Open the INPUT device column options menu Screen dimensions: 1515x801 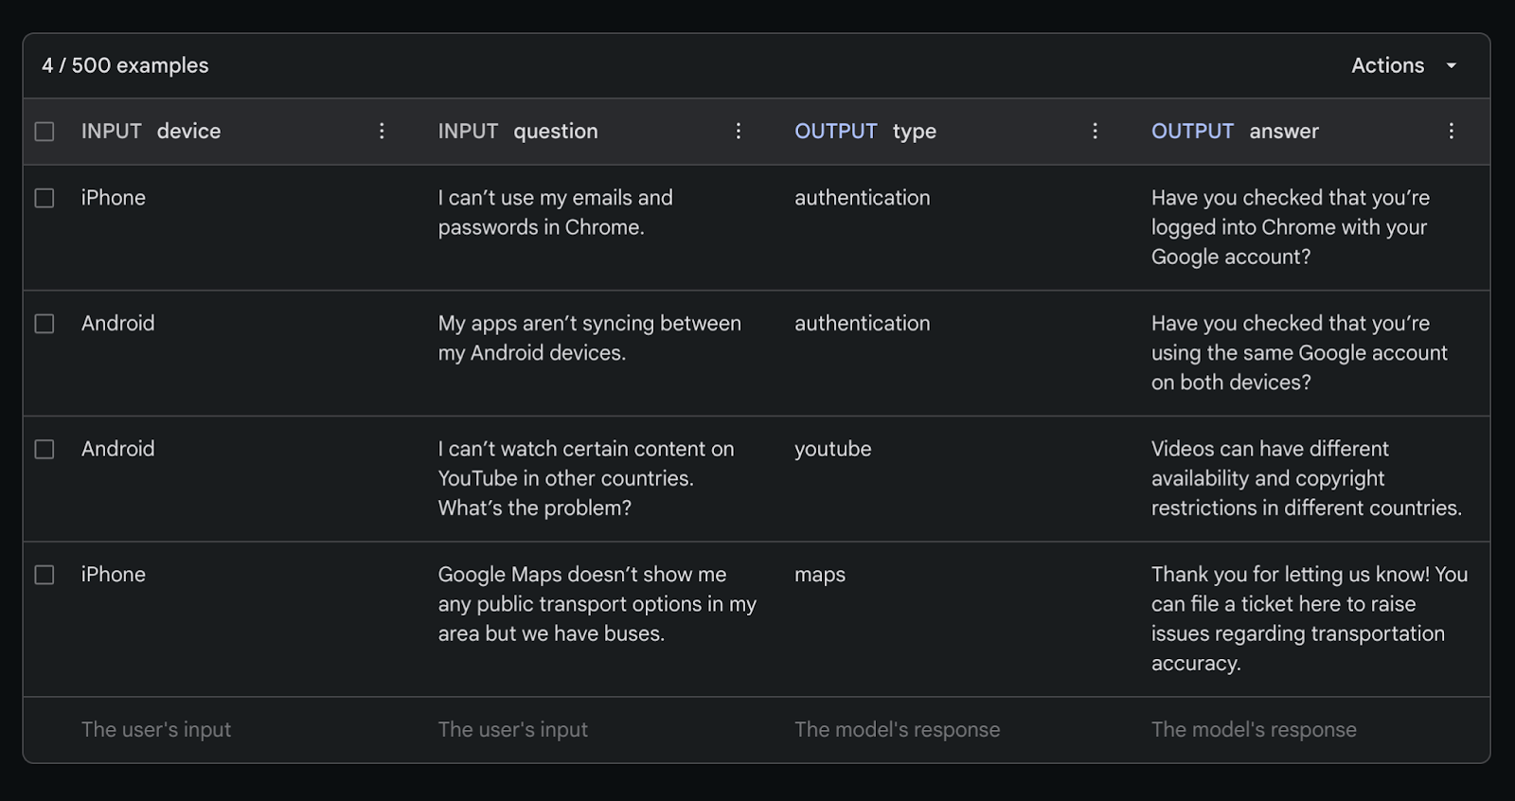(x=382, y=132)
